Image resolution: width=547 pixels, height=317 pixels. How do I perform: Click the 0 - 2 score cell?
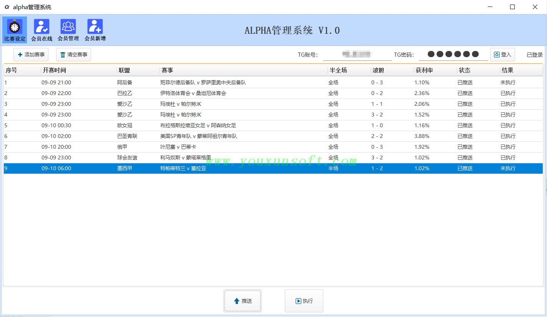click(x=377, y=93)
